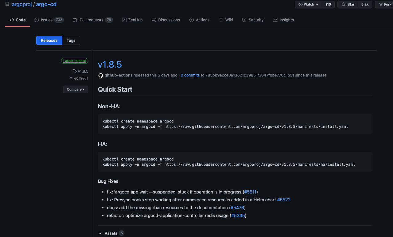Viewport: 393px width, 237px height.
Task: Click the repository book icon beside argoproj
Action: pos(7,4)
